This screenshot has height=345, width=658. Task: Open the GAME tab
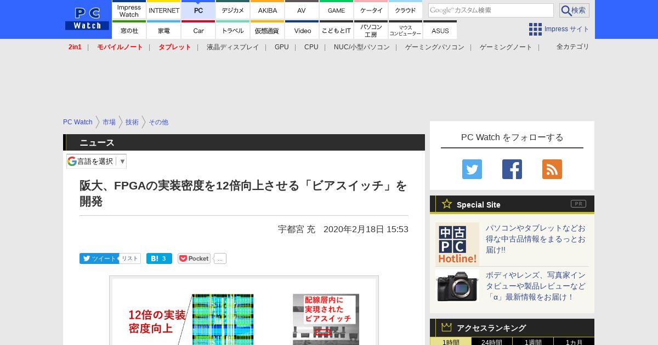click(336, 10)
